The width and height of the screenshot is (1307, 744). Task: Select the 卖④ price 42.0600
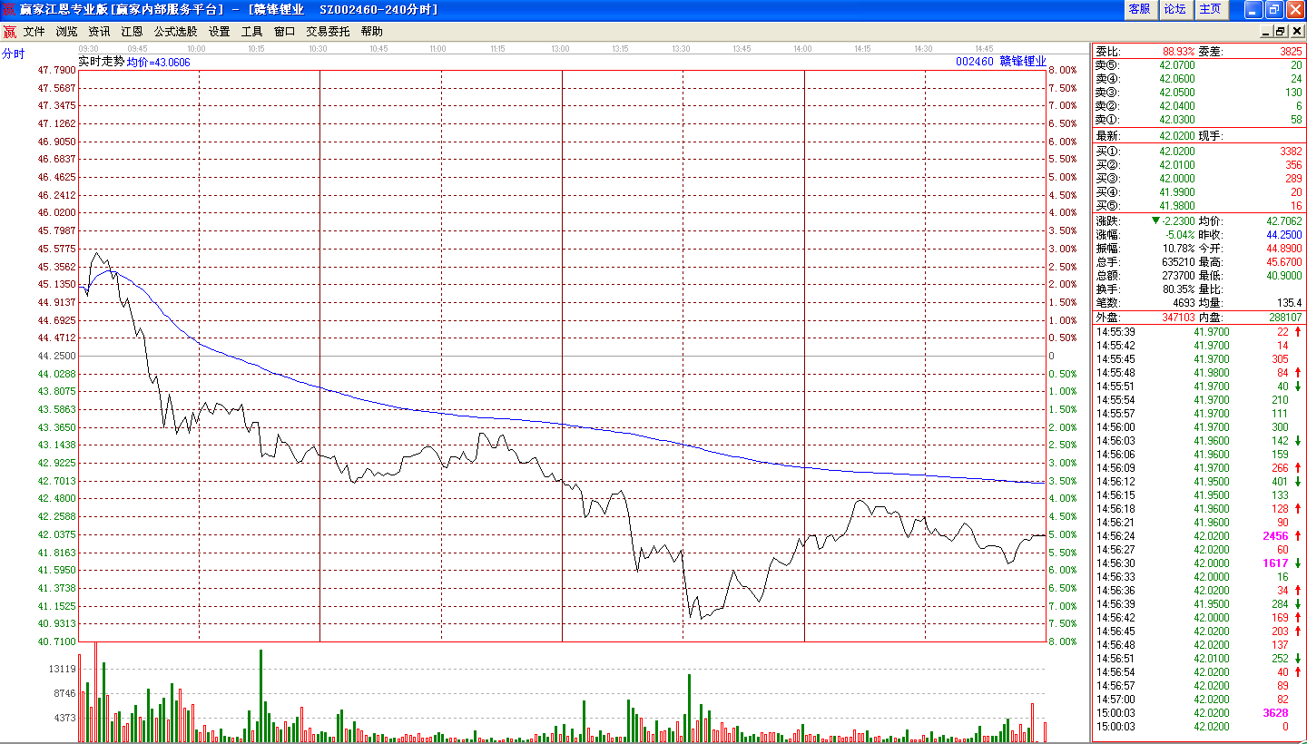1177,79
